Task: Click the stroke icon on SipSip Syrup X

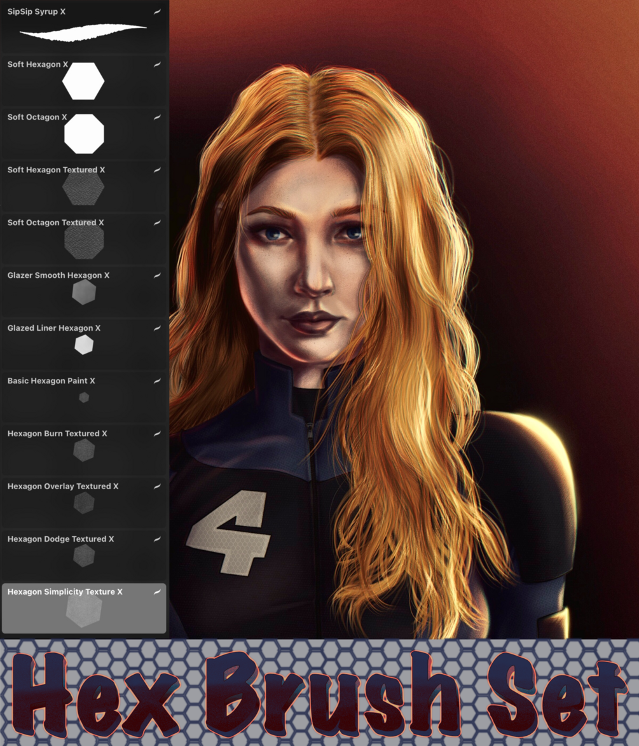Action: pyautogui.click(x=157, y=11)
